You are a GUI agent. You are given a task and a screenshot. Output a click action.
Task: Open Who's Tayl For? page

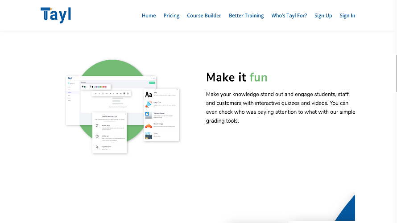(x=289, y=16)
